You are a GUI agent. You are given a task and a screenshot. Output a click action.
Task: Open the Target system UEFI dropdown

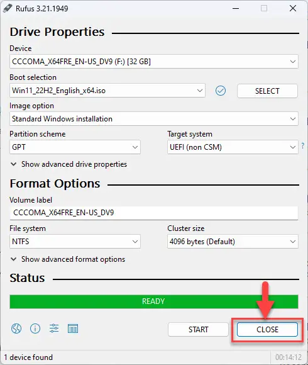tap(233, 147)
